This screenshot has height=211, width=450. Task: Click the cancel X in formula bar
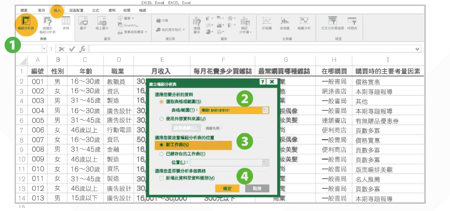pyautogui.click(x=62, y=49)
